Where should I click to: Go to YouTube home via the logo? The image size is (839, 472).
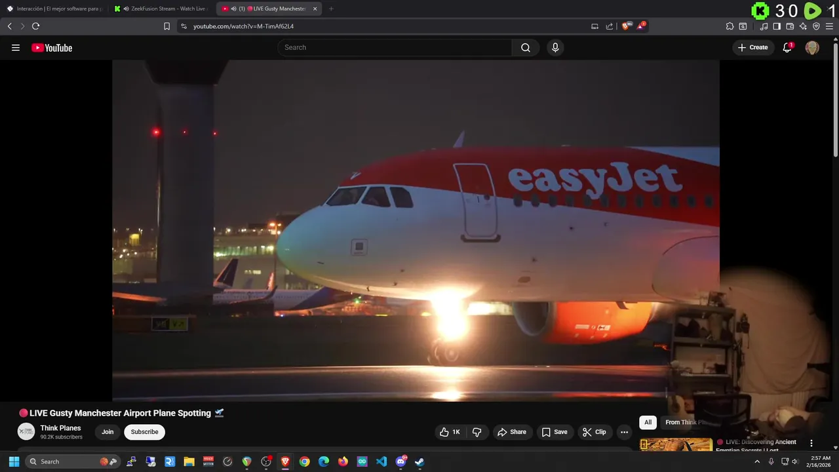coord(52,48)
